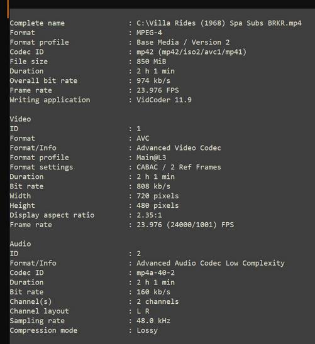Click the mp4a-40-2 codec ID
Image resolution: width=315 pixels, height=344 pixels.
[x=155, y=273]
